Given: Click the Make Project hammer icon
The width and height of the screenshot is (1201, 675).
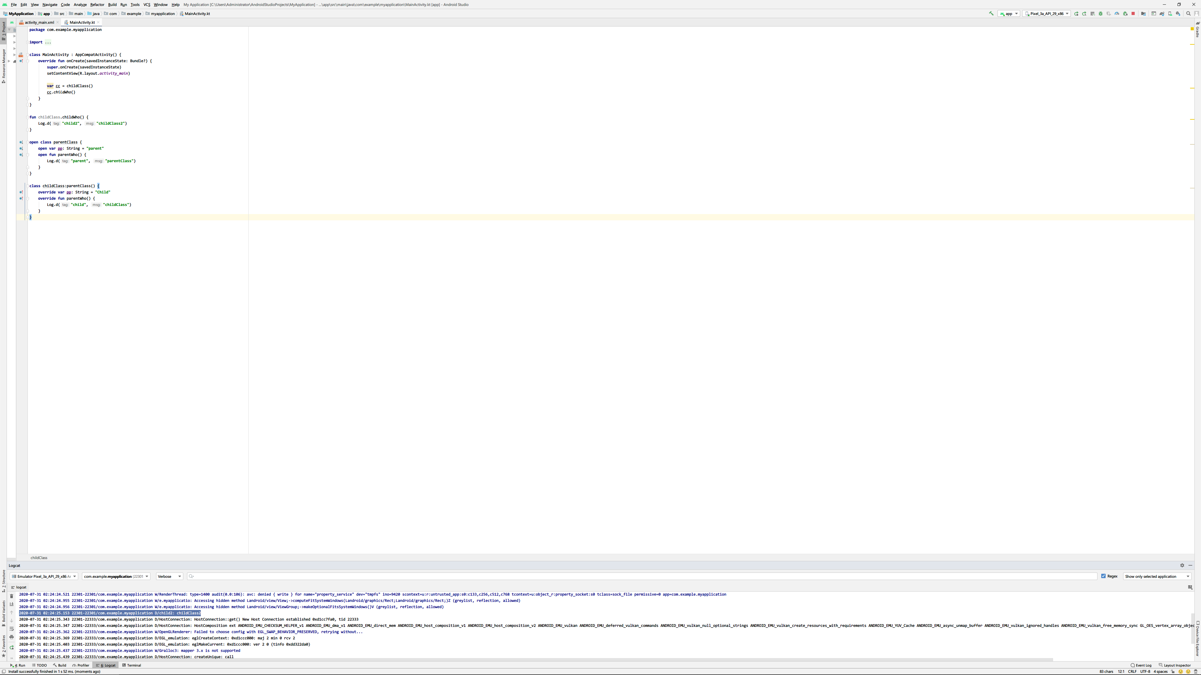Looking at the screenshot, I should pyautogui.click(x=991, y=13).
